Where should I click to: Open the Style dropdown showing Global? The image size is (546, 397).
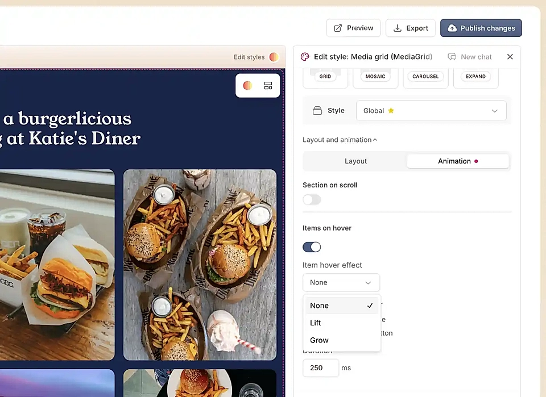click(431, 111)
